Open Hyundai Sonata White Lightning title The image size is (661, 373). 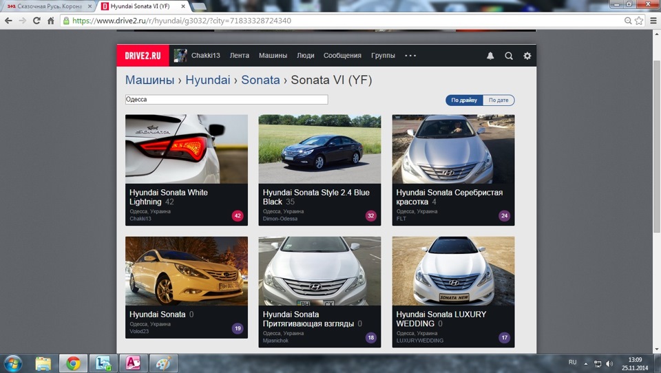click(168, 197)
